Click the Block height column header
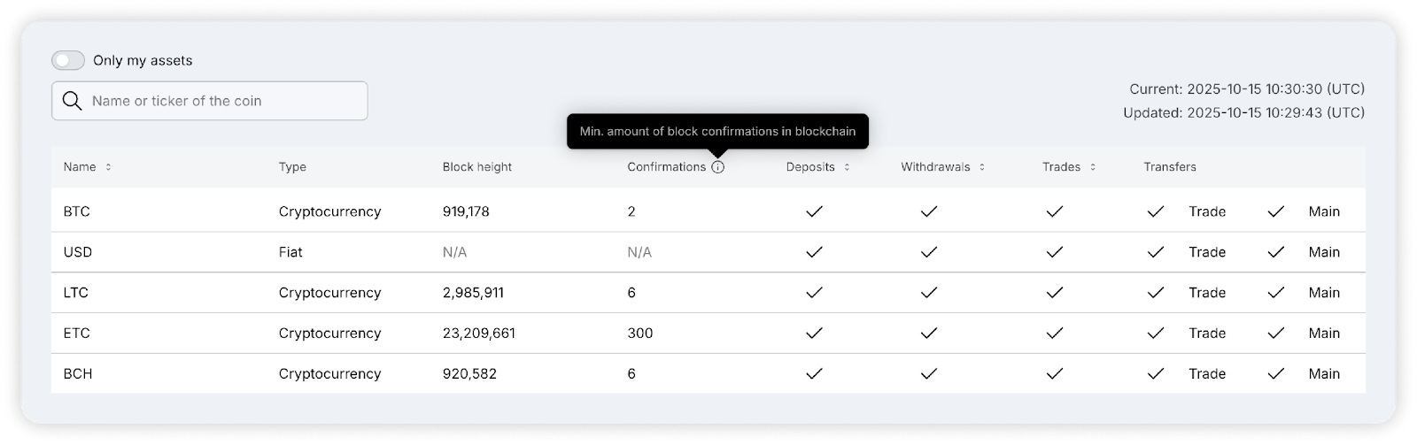This screenshot has height=445, width=1417. (x=476, y=167)
